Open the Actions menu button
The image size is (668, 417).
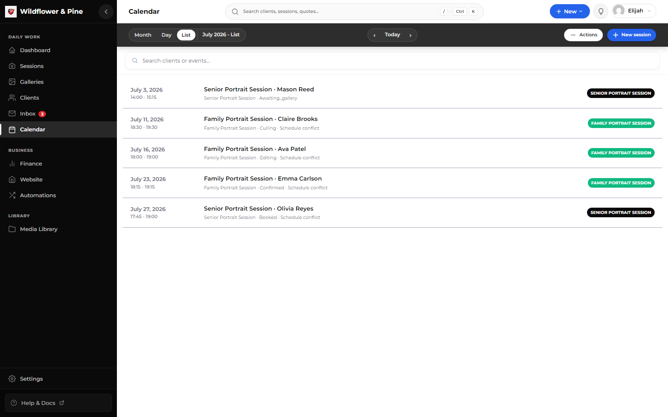point(583,35)
